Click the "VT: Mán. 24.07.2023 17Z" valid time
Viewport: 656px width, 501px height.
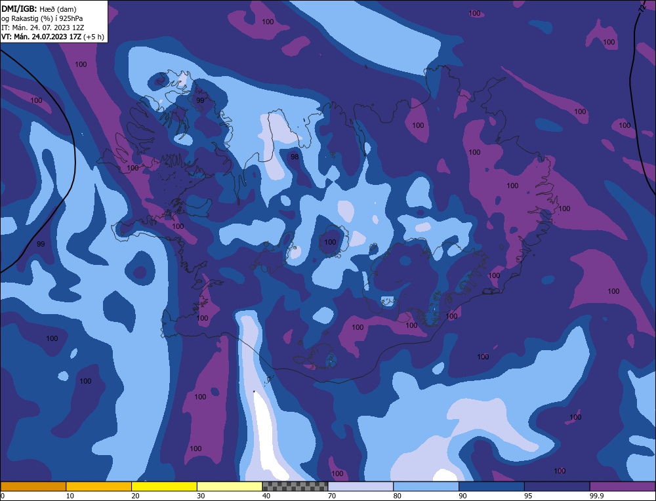click(41, 37)
